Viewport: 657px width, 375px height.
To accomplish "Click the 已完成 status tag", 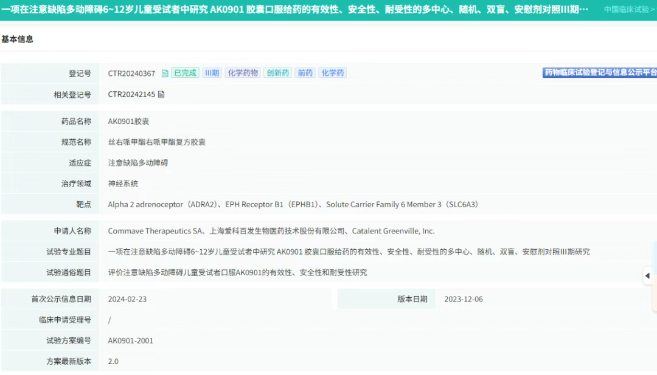I will click(x=185, y=73).
